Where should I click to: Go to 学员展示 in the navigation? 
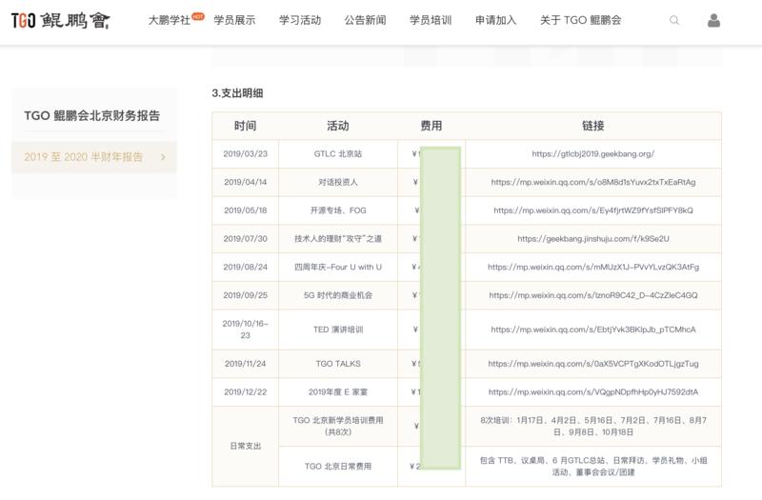234,20
